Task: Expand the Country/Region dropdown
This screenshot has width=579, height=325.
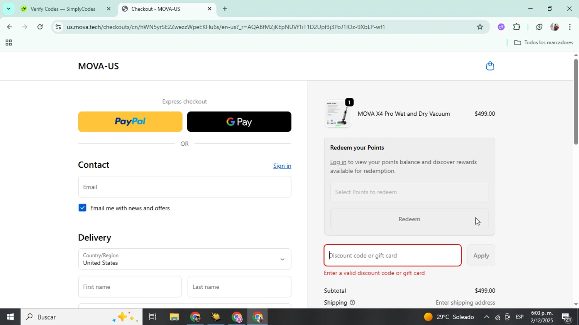Action: coord(185,259)
